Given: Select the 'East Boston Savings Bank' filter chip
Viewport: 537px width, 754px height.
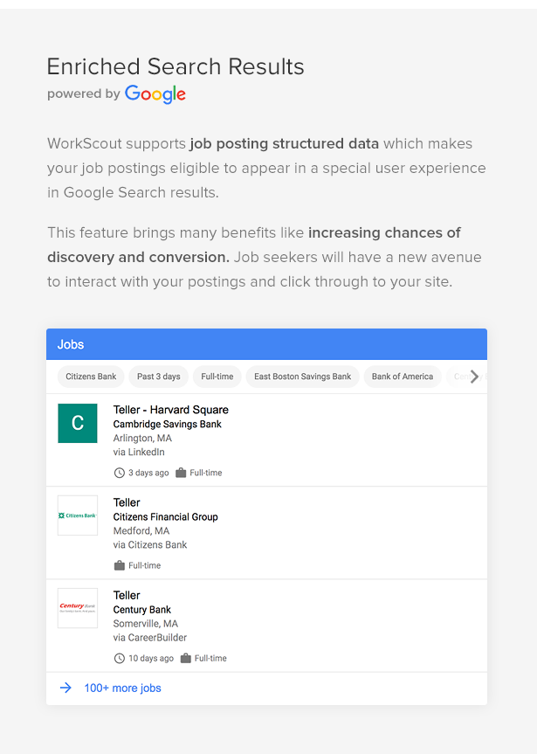Looking at the screenshot, I should [302, 377].
